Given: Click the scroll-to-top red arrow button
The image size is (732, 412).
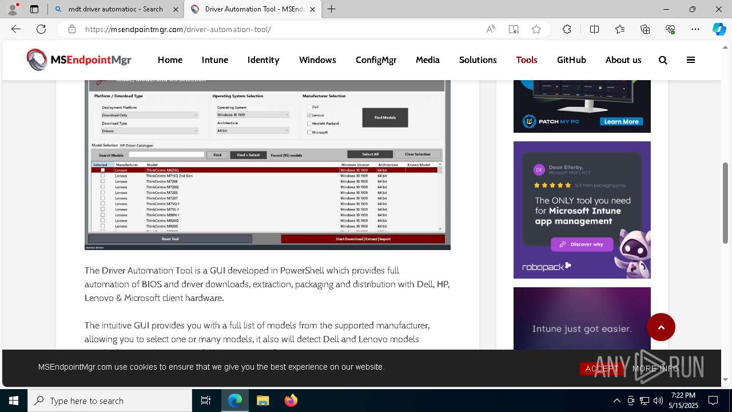Looking at the screenshot, I should point(661,327).
